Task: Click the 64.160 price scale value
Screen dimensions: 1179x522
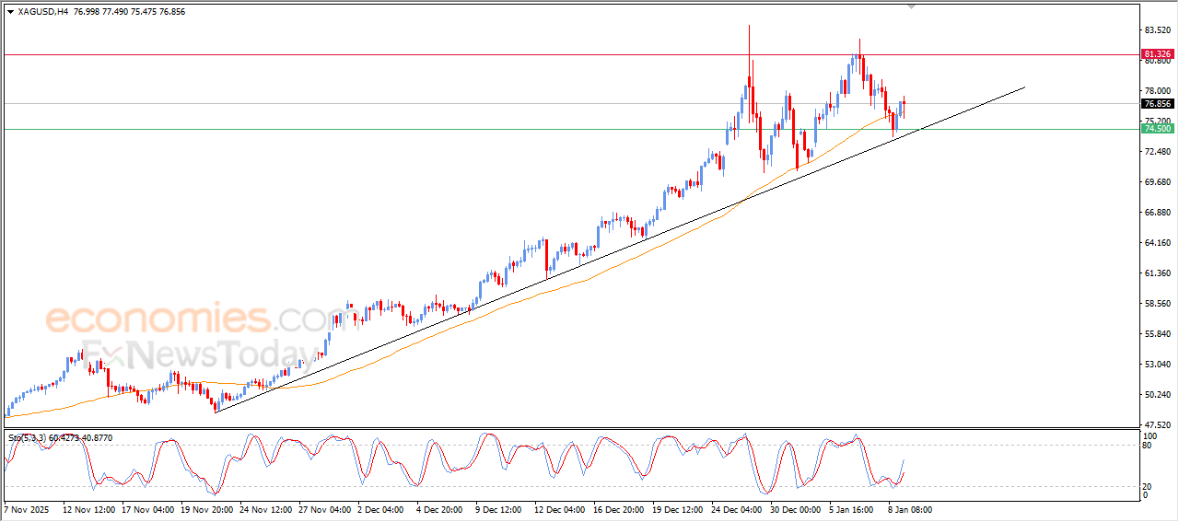Action: 1157,243
